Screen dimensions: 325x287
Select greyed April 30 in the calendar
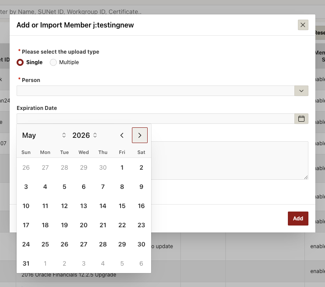[103, 167]
